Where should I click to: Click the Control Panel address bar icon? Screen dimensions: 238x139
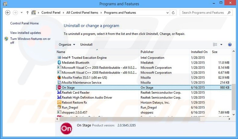(34, 12)
